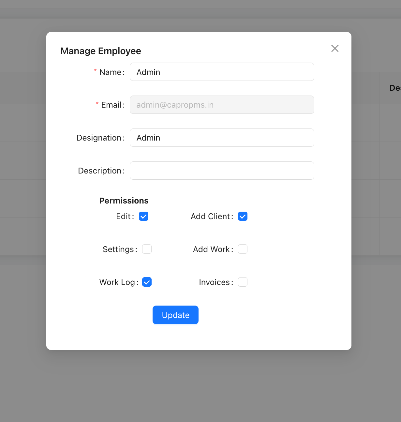Click the Email label text
Viewport: 401px width, 422px height.
(x=111, y=105)
